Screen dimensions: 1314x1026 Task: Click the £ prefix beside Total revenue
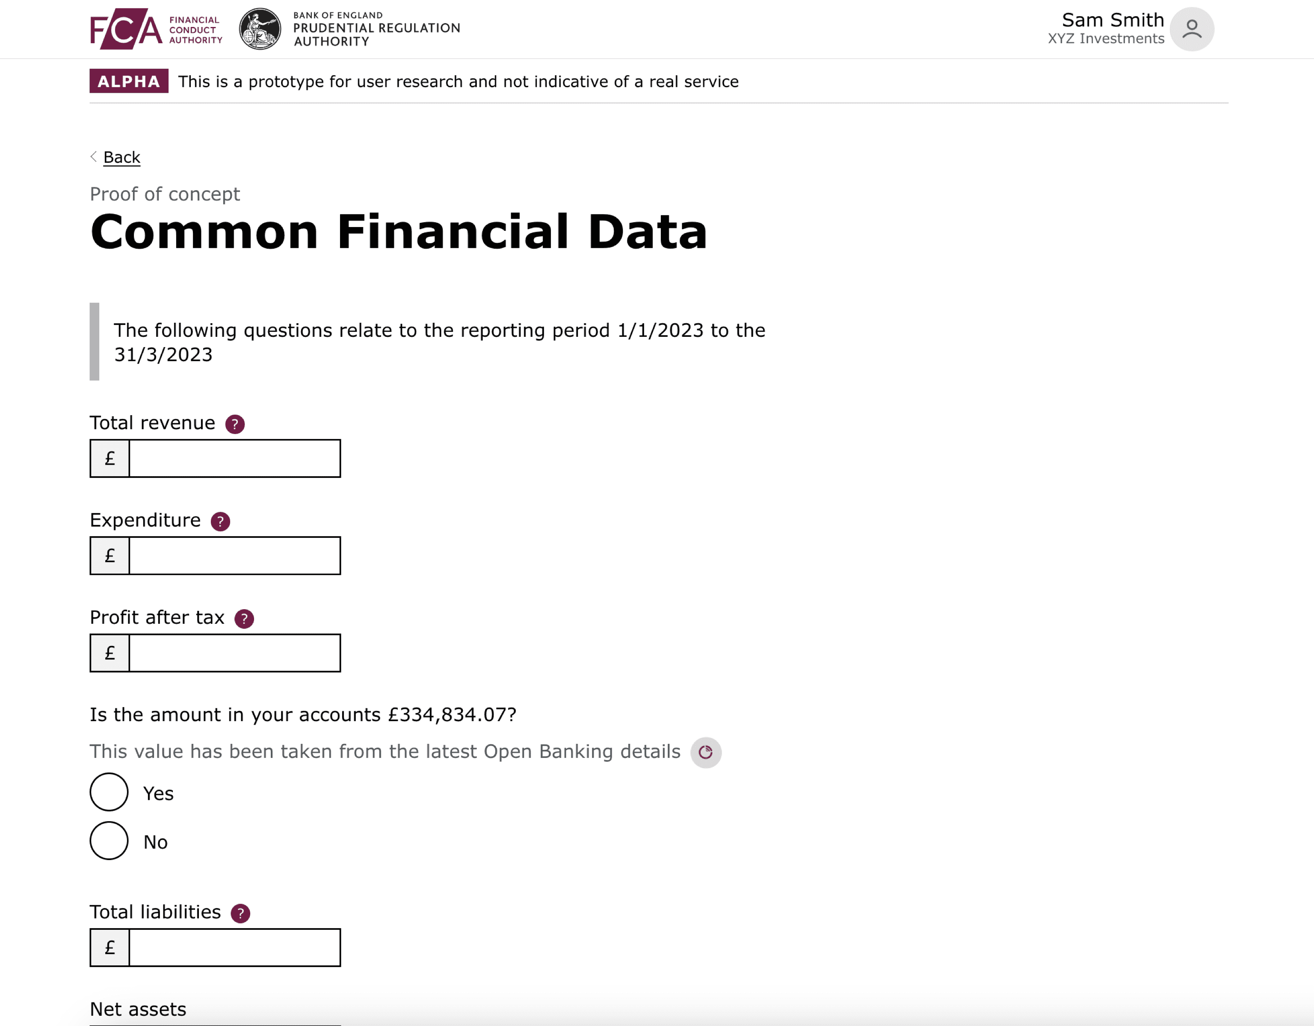[x=109, y=458]
